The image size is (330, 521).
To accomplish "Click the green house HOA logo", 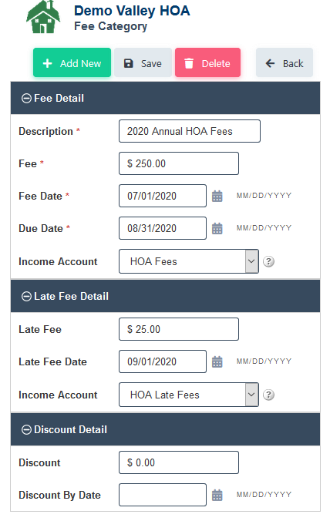I will click(43, 17).
